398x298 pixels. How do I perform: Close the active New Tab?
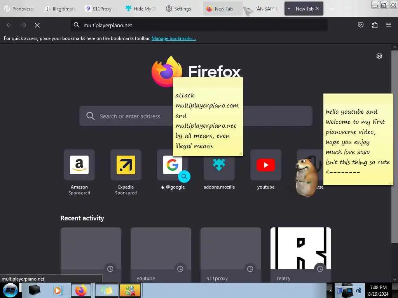pyautogui.click(x=317, y=9)
